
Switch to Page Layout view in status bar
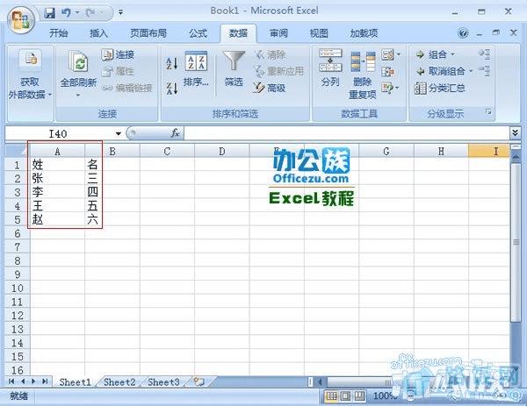[x=345, y=396]
